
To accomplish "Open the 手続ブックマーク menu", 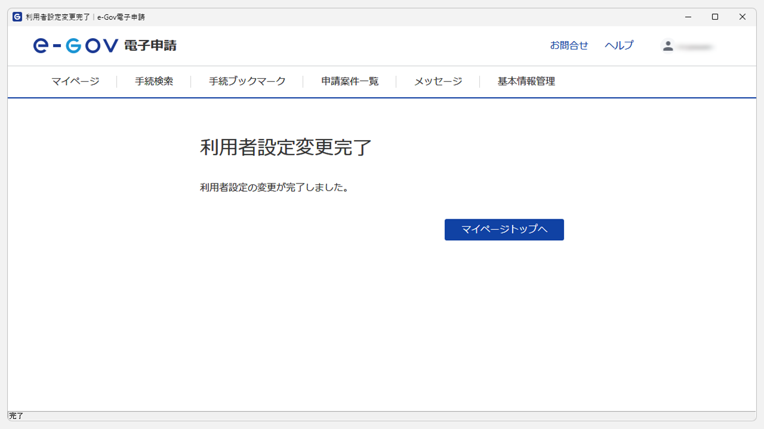I will 247,82.
